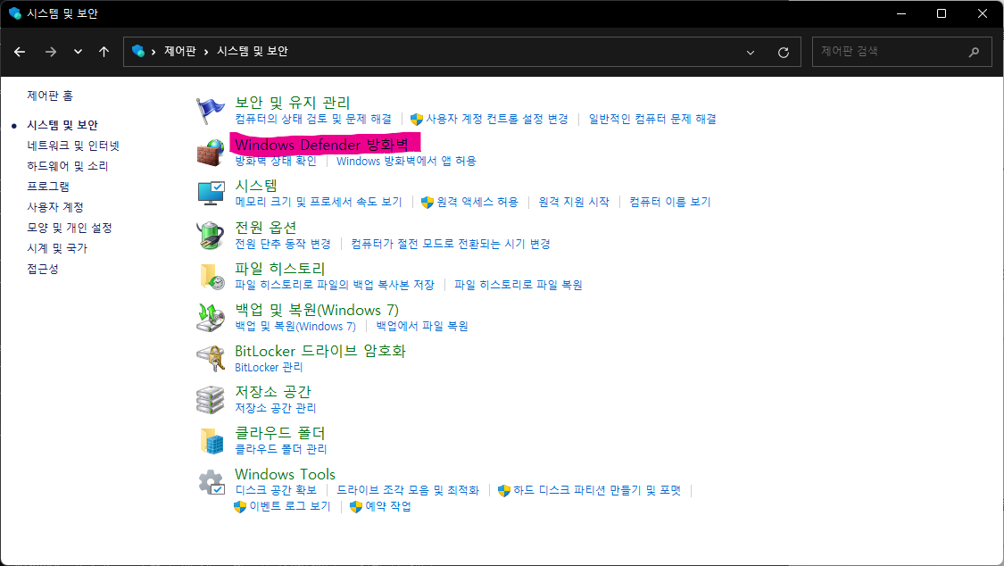Go forward with the forward arrow
1004x566 pixels.
pos(51,52)
